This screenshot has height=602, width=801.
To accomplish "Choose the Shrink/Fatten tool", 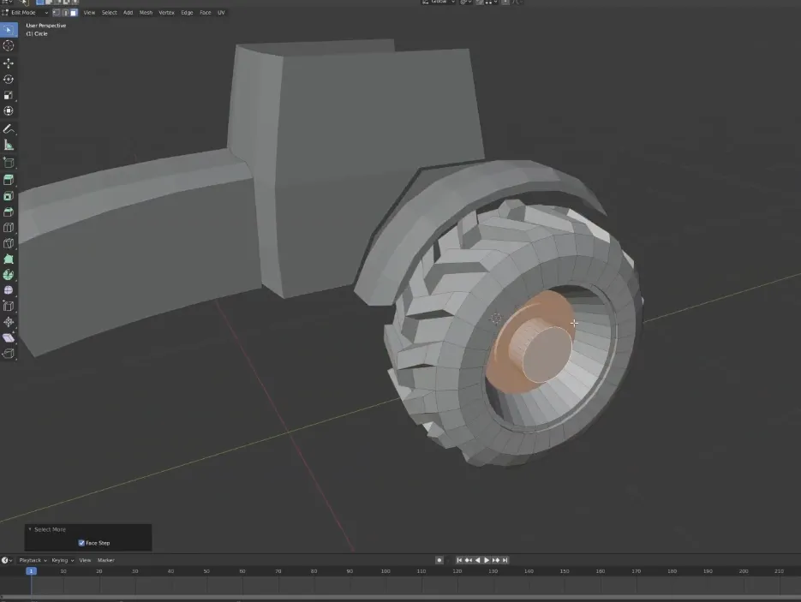I will click(x=9, y=322).
